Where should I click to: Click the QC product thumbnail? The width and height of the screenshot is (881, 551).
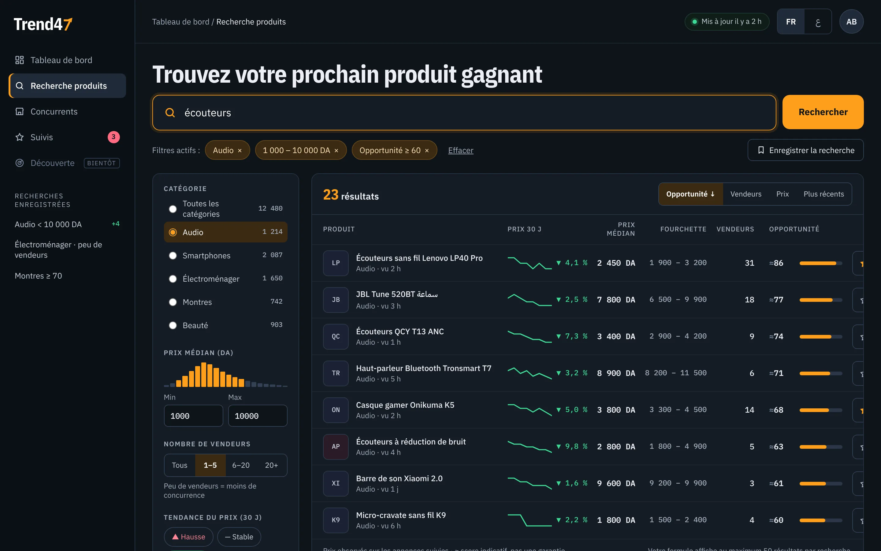336,337
